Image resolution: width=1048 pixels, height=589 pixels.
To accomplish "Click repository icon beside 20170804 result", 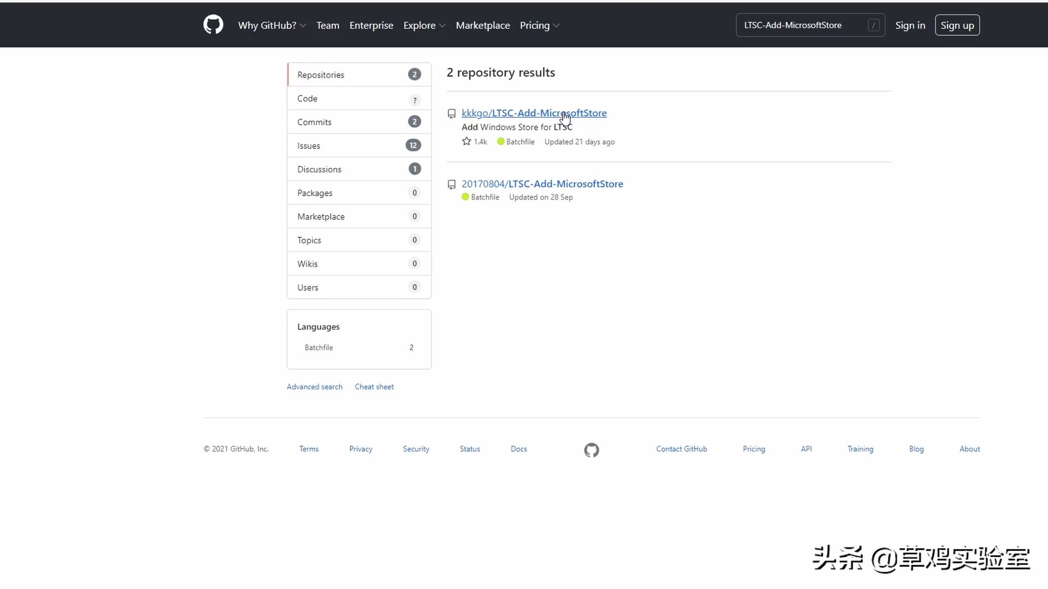I will 451,184.
